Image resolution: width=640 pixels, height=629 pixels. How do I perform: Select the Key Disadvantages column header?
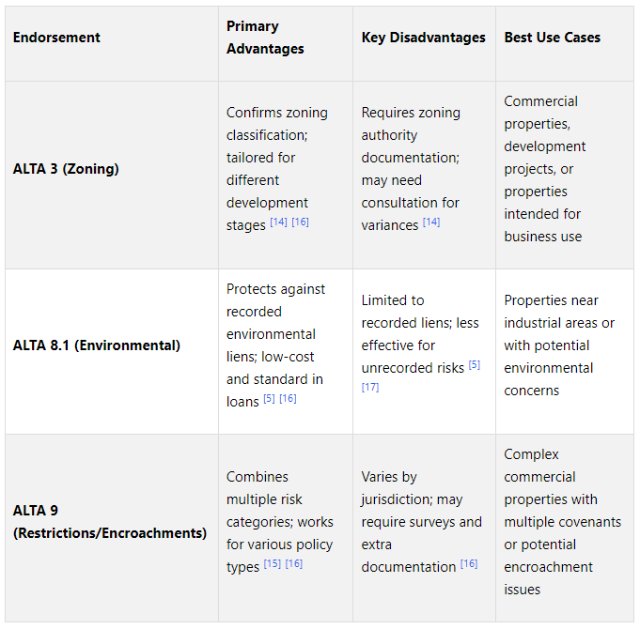[424, 38]
